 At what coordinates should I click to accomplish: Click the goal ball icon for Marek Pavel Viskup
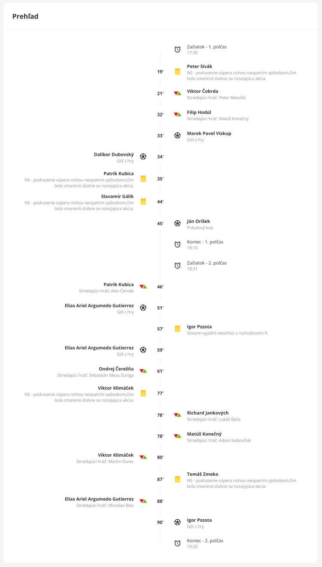(177, 135)
